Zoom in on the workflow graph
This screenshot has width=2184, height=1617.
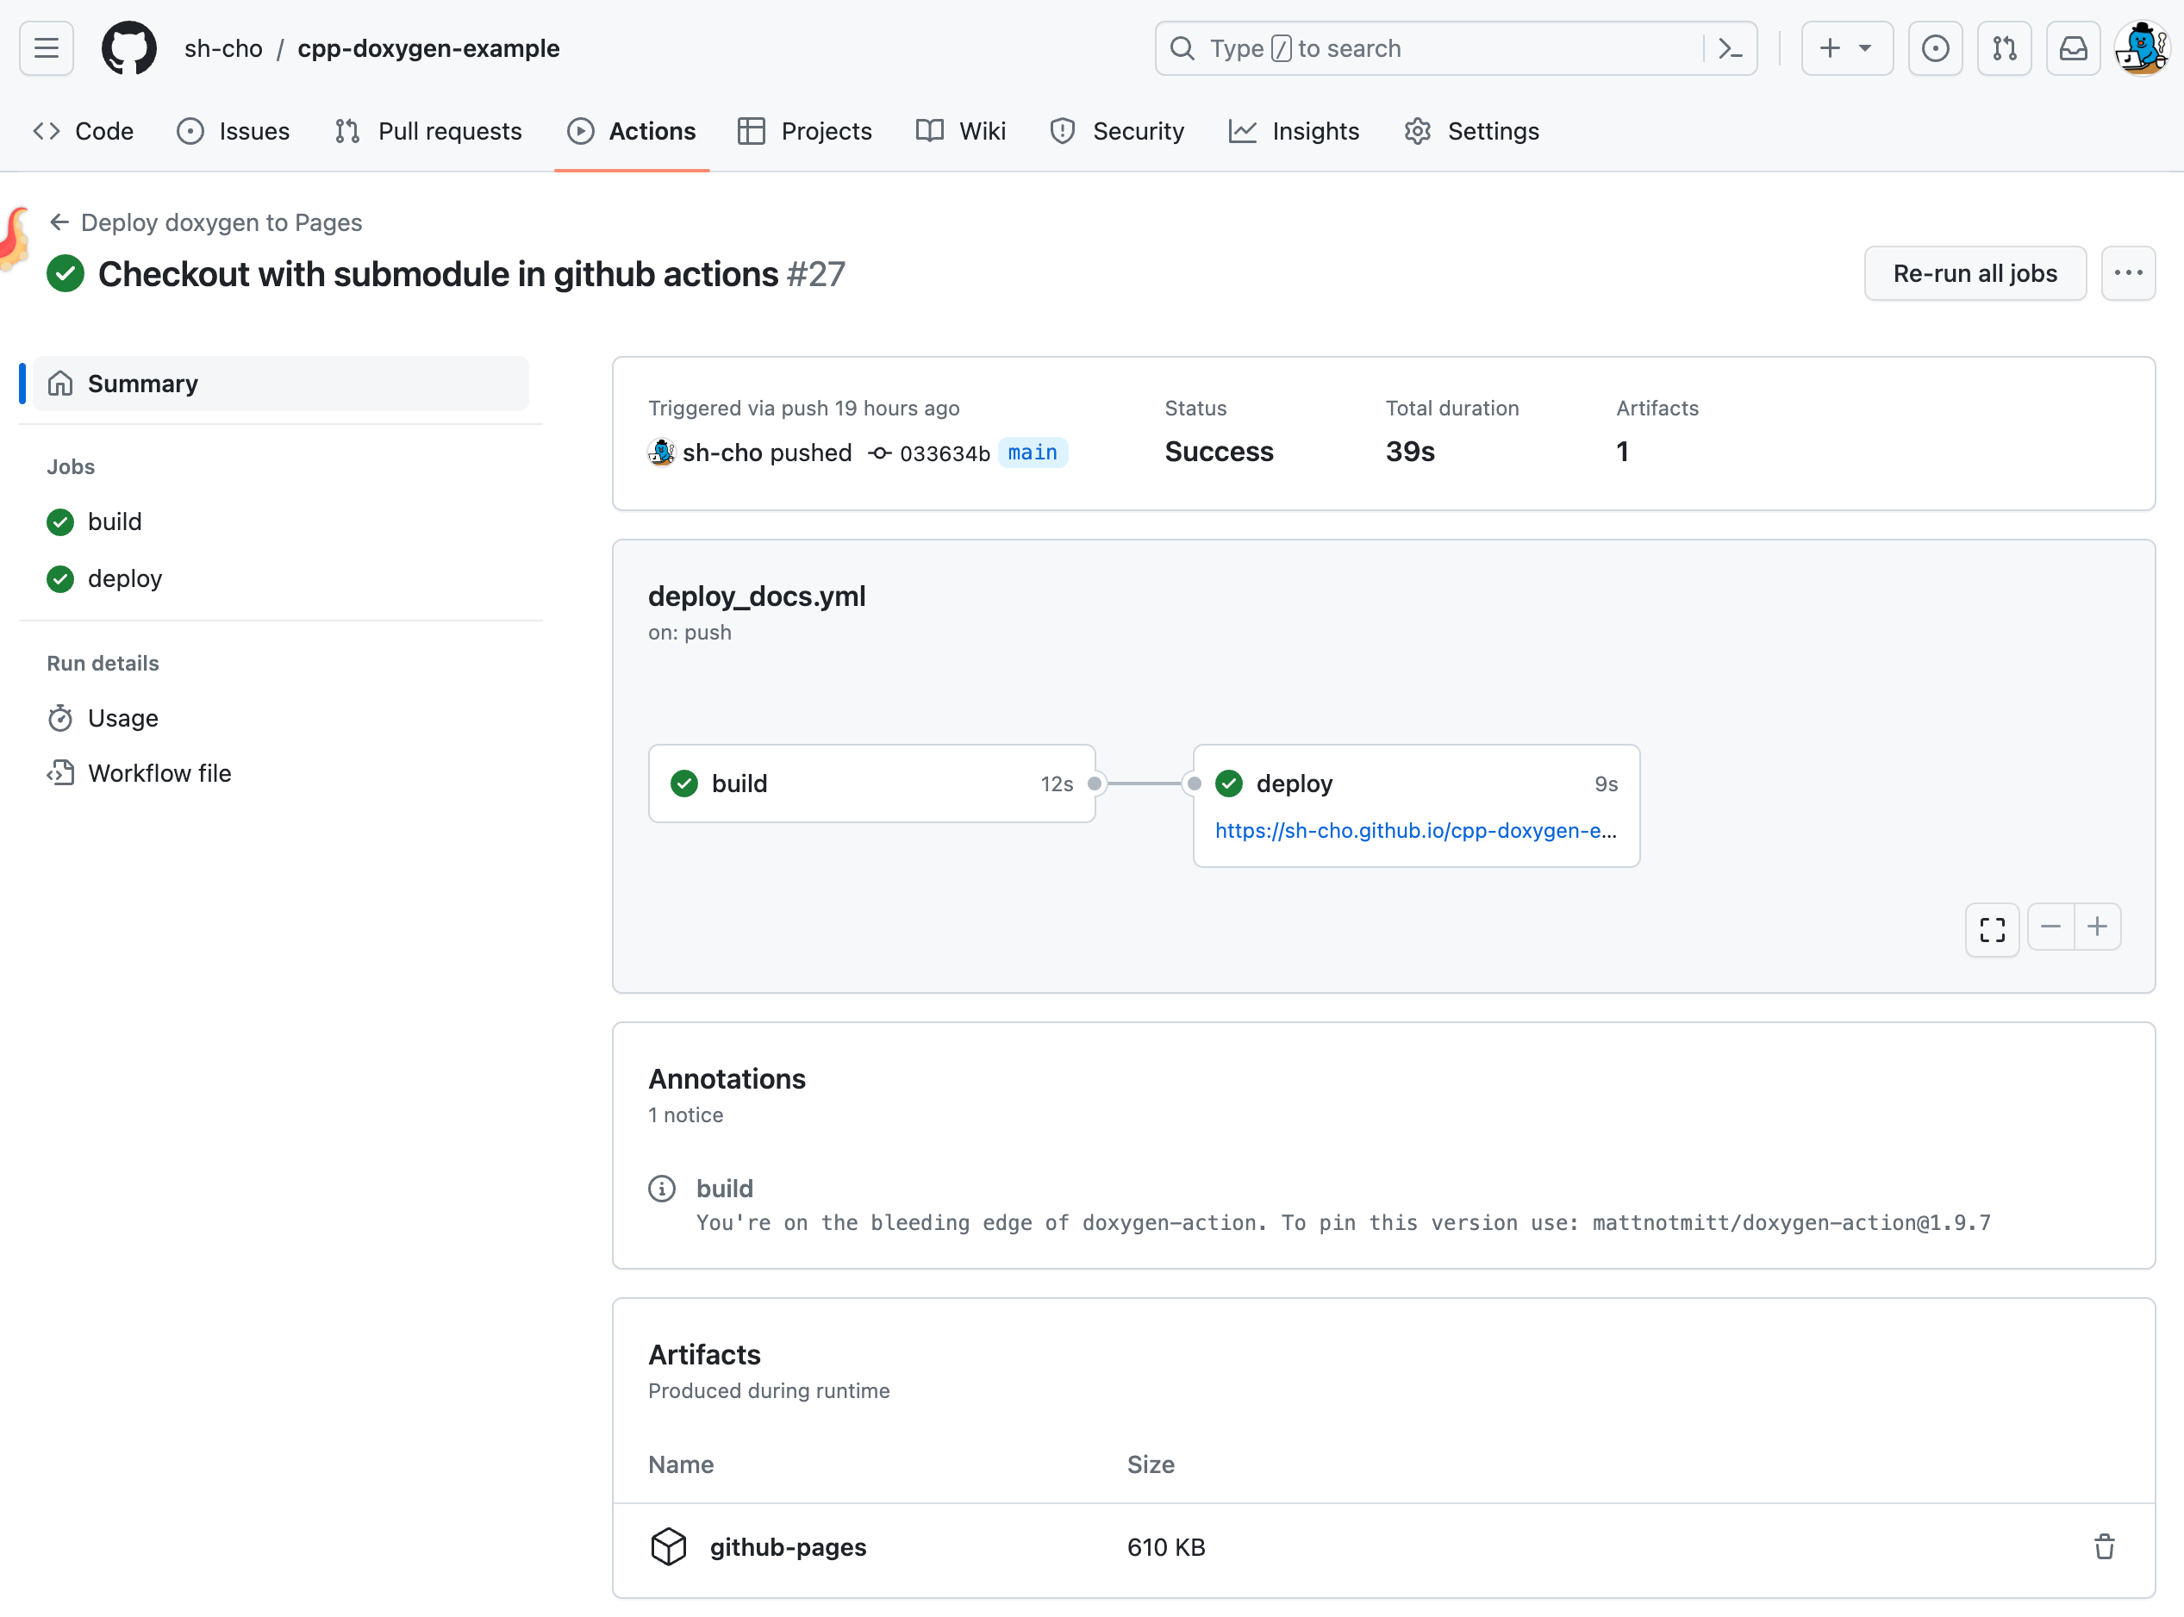2097,927
